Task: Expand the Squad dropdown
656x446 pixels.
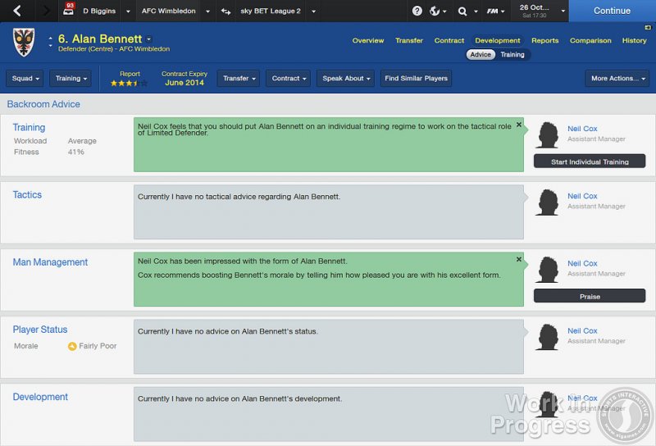Action: point(25,79)
